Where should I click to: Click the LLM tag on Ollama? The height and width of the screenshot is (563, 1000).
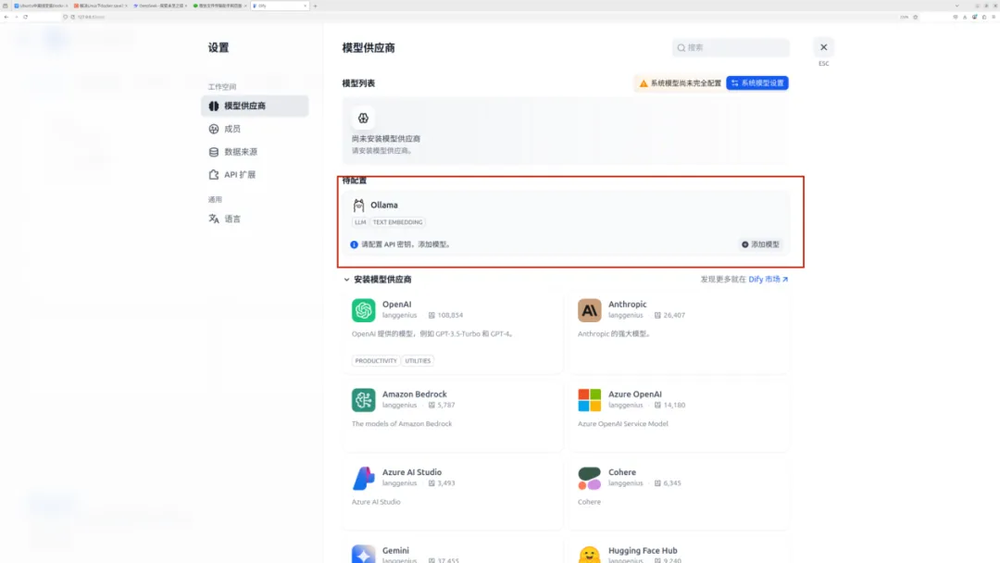tap(360, 222)
